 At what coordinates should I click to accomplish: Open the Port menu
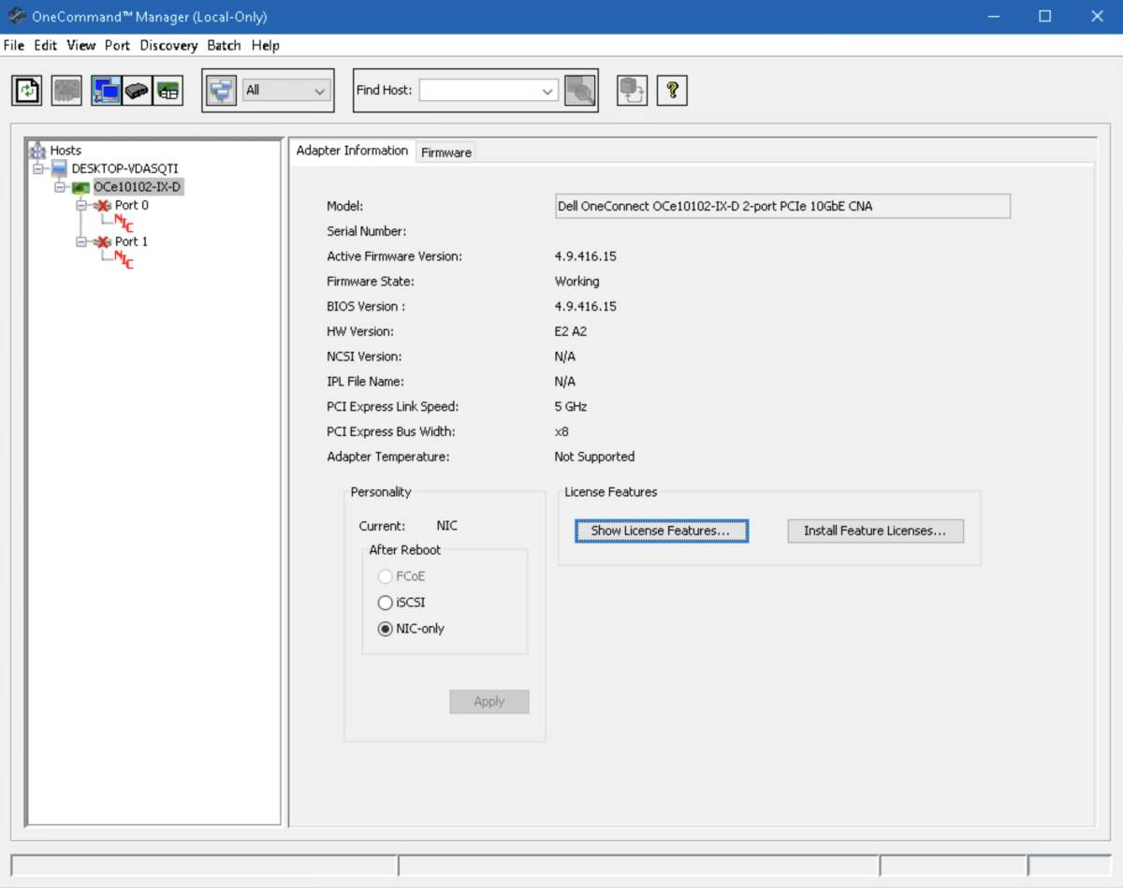pyautogui.click(x=117, y=45)
